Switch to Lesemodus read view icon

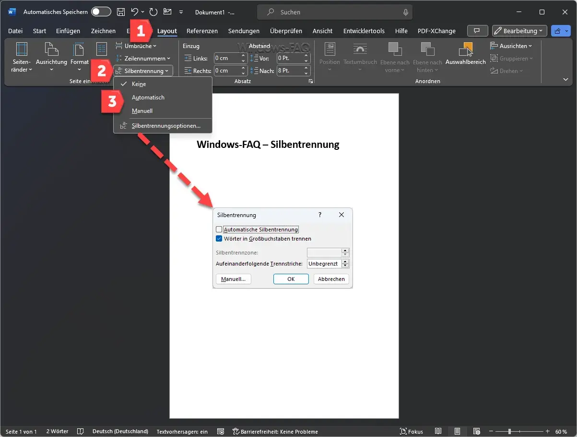(x=438, y=431)
